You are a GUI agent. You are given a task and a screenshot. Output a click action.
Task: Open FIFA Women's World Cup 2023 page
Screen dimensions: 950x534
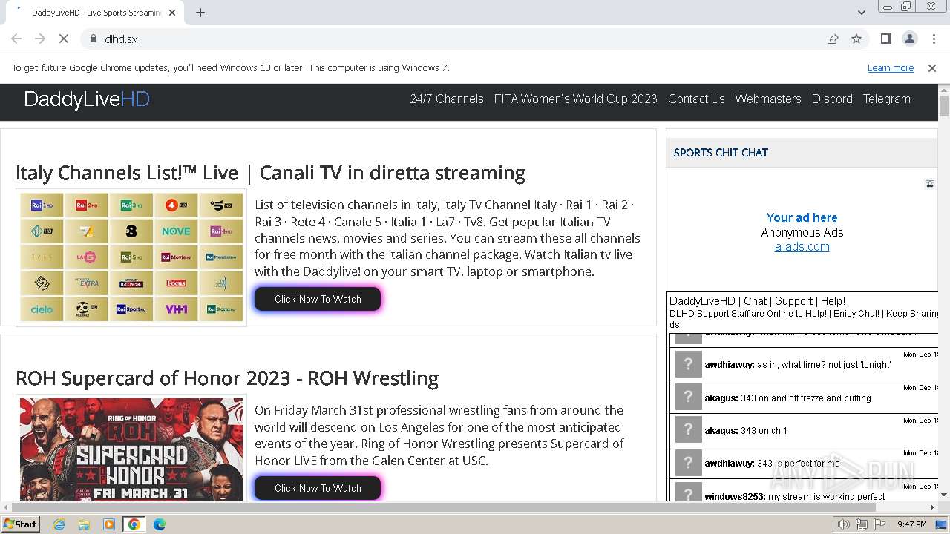576,99
